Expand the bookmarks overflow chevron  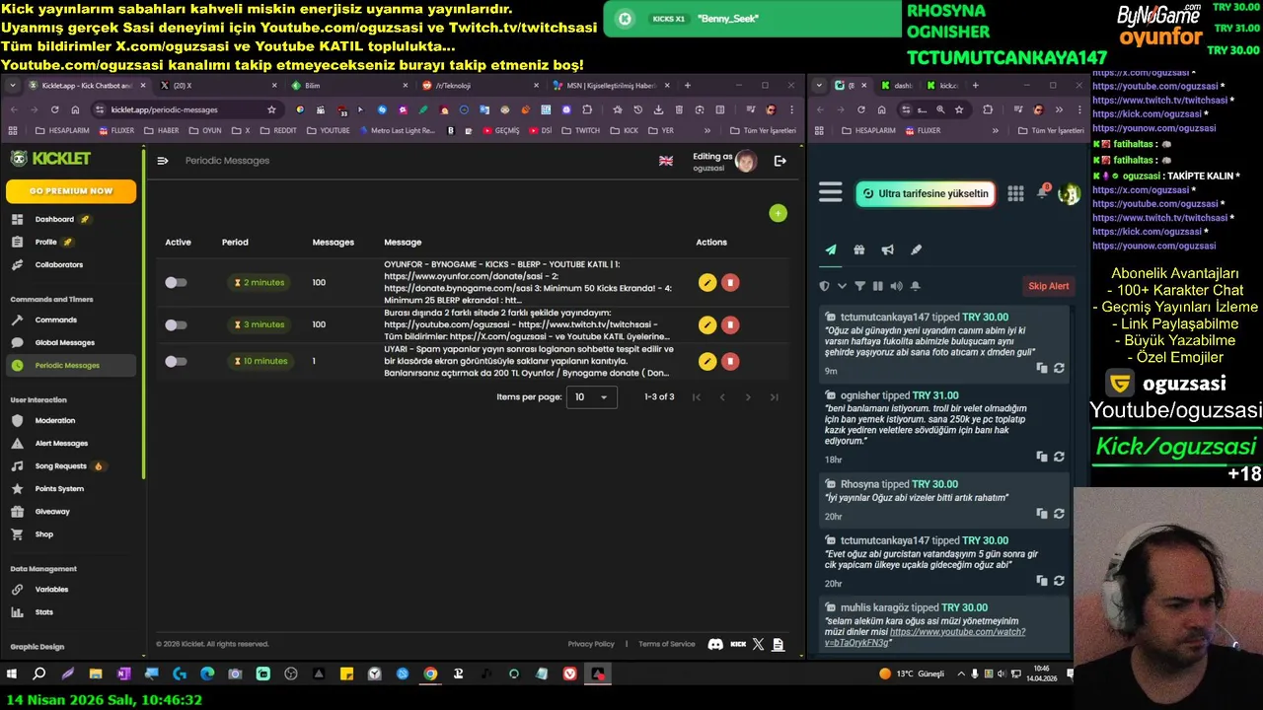(x=706, y=130)
